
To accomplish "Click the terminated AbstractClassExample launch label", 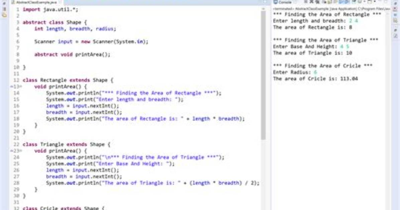I will coord(331,9).
